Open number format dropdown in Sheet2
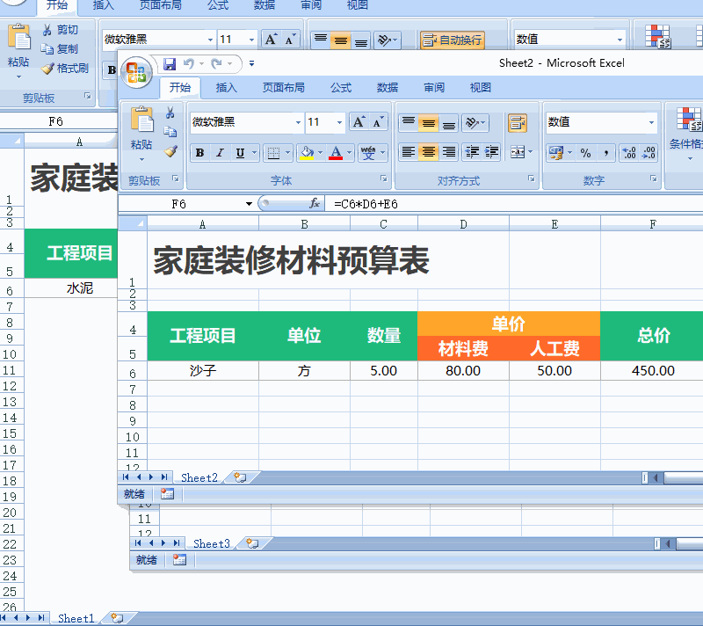 click(x=651, y=122)
